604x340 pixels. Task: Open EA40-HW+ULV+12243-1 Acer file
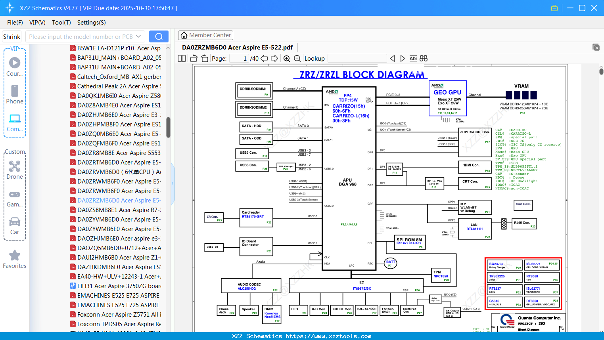click(115, 277)
